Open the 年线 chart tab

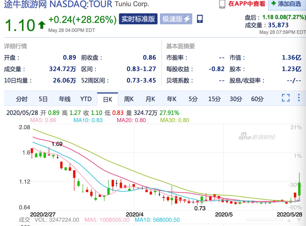[65, 99]
